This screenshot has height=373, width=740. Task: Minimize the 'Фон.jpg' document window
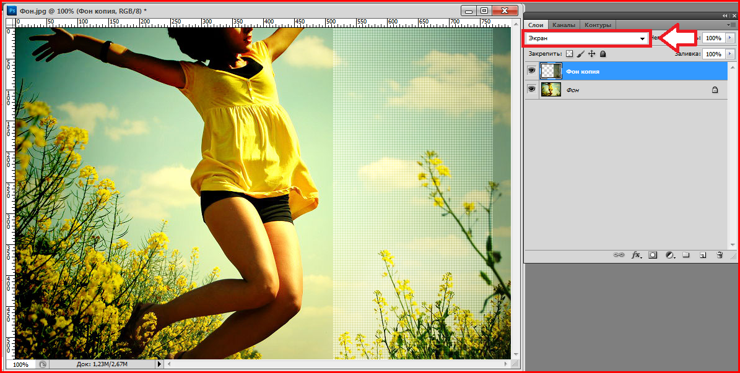tap(468, 11)
